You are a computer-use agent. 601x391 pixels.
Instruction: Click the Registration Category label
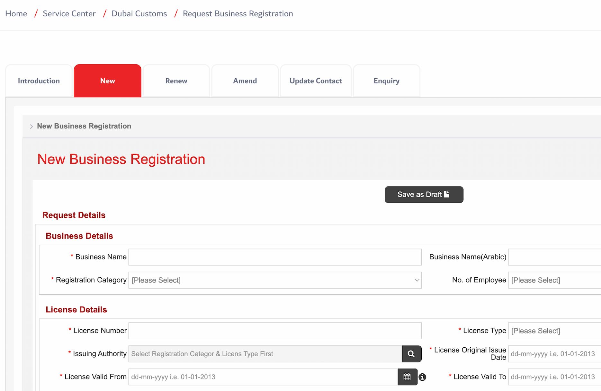(91, 280)
